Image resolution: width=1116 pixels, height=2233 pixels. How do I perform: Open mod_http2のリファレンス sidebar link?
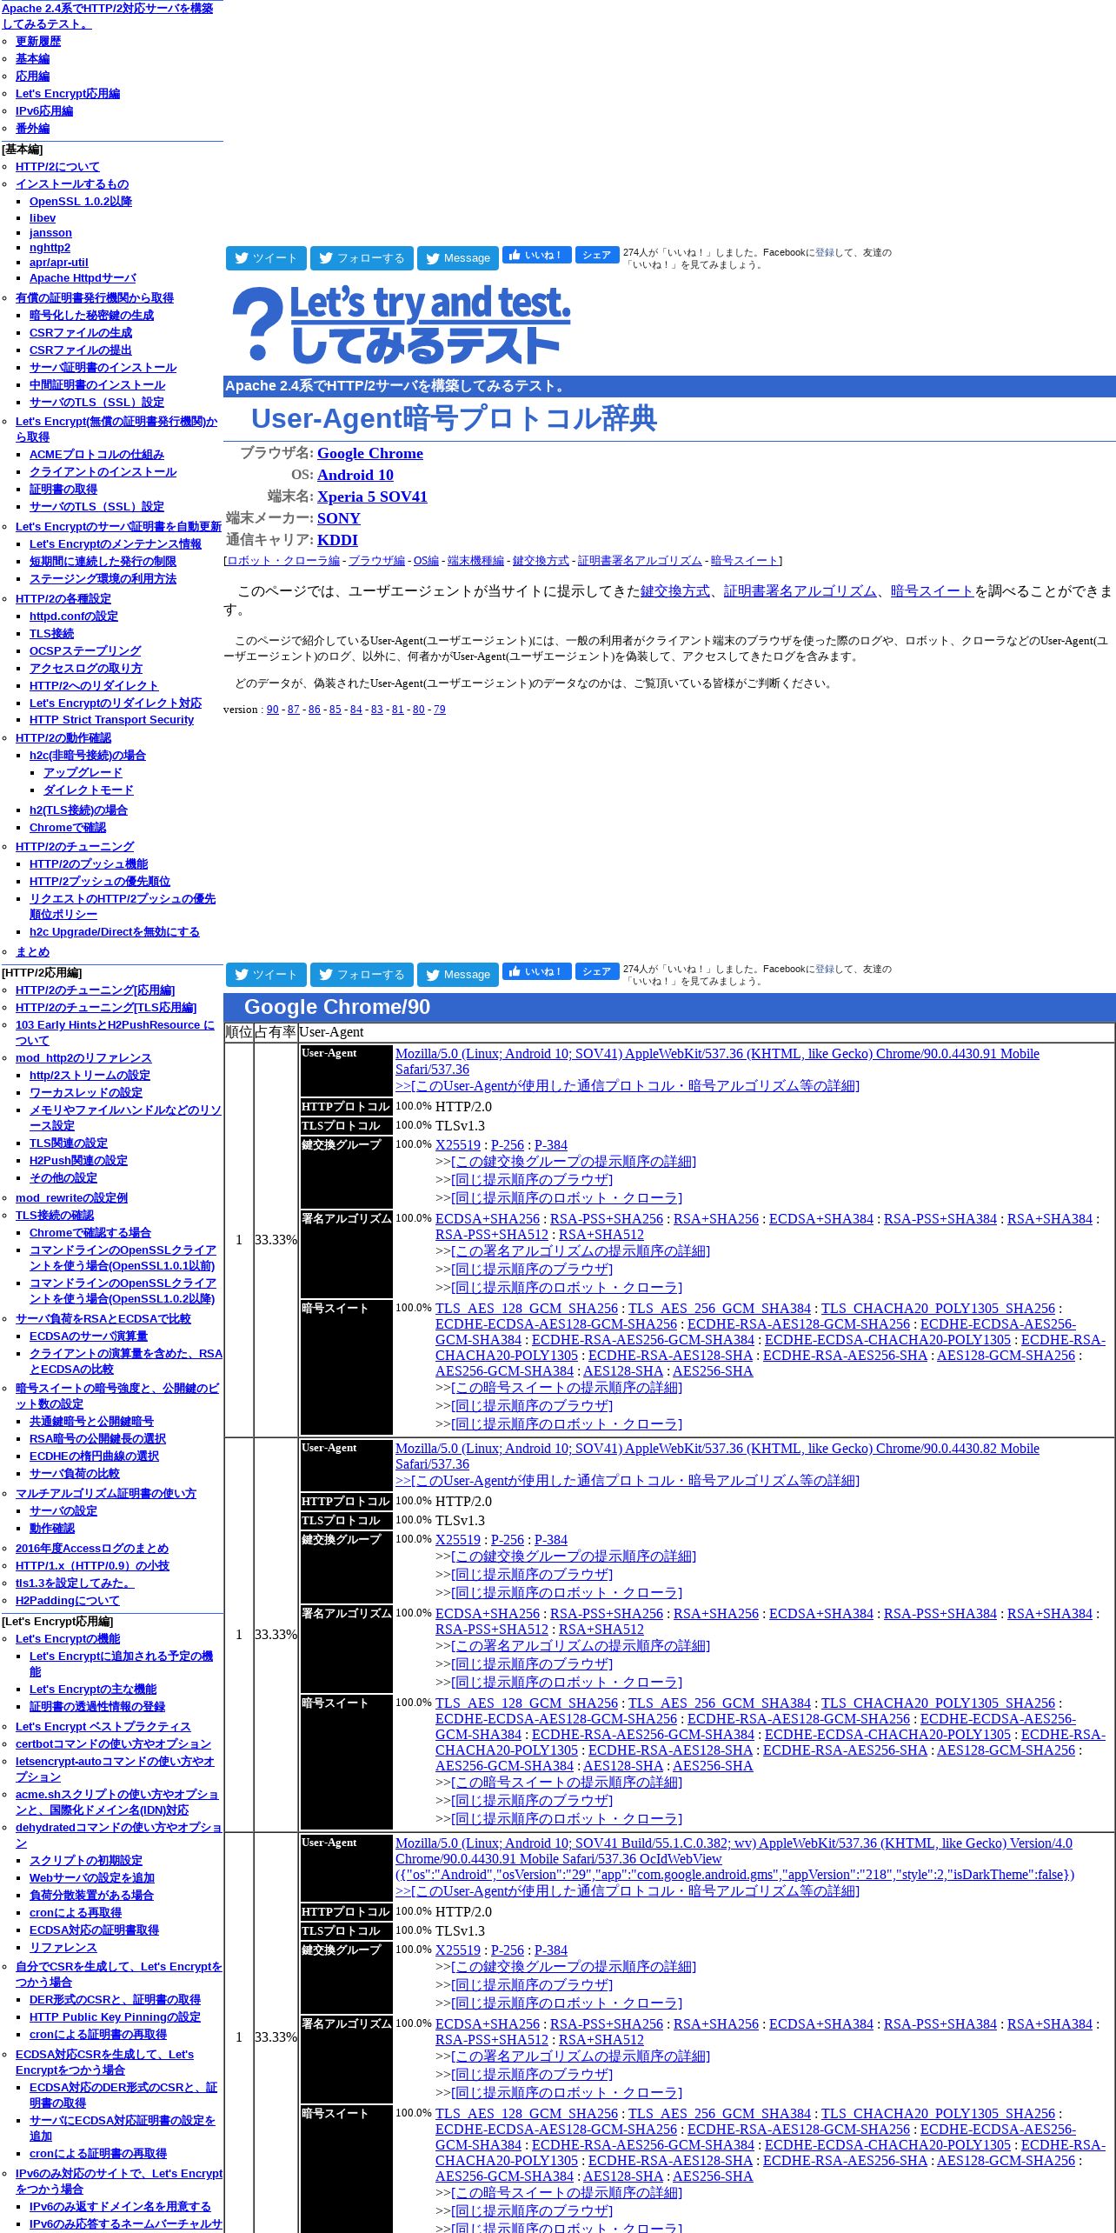(x=83, y=1058)
